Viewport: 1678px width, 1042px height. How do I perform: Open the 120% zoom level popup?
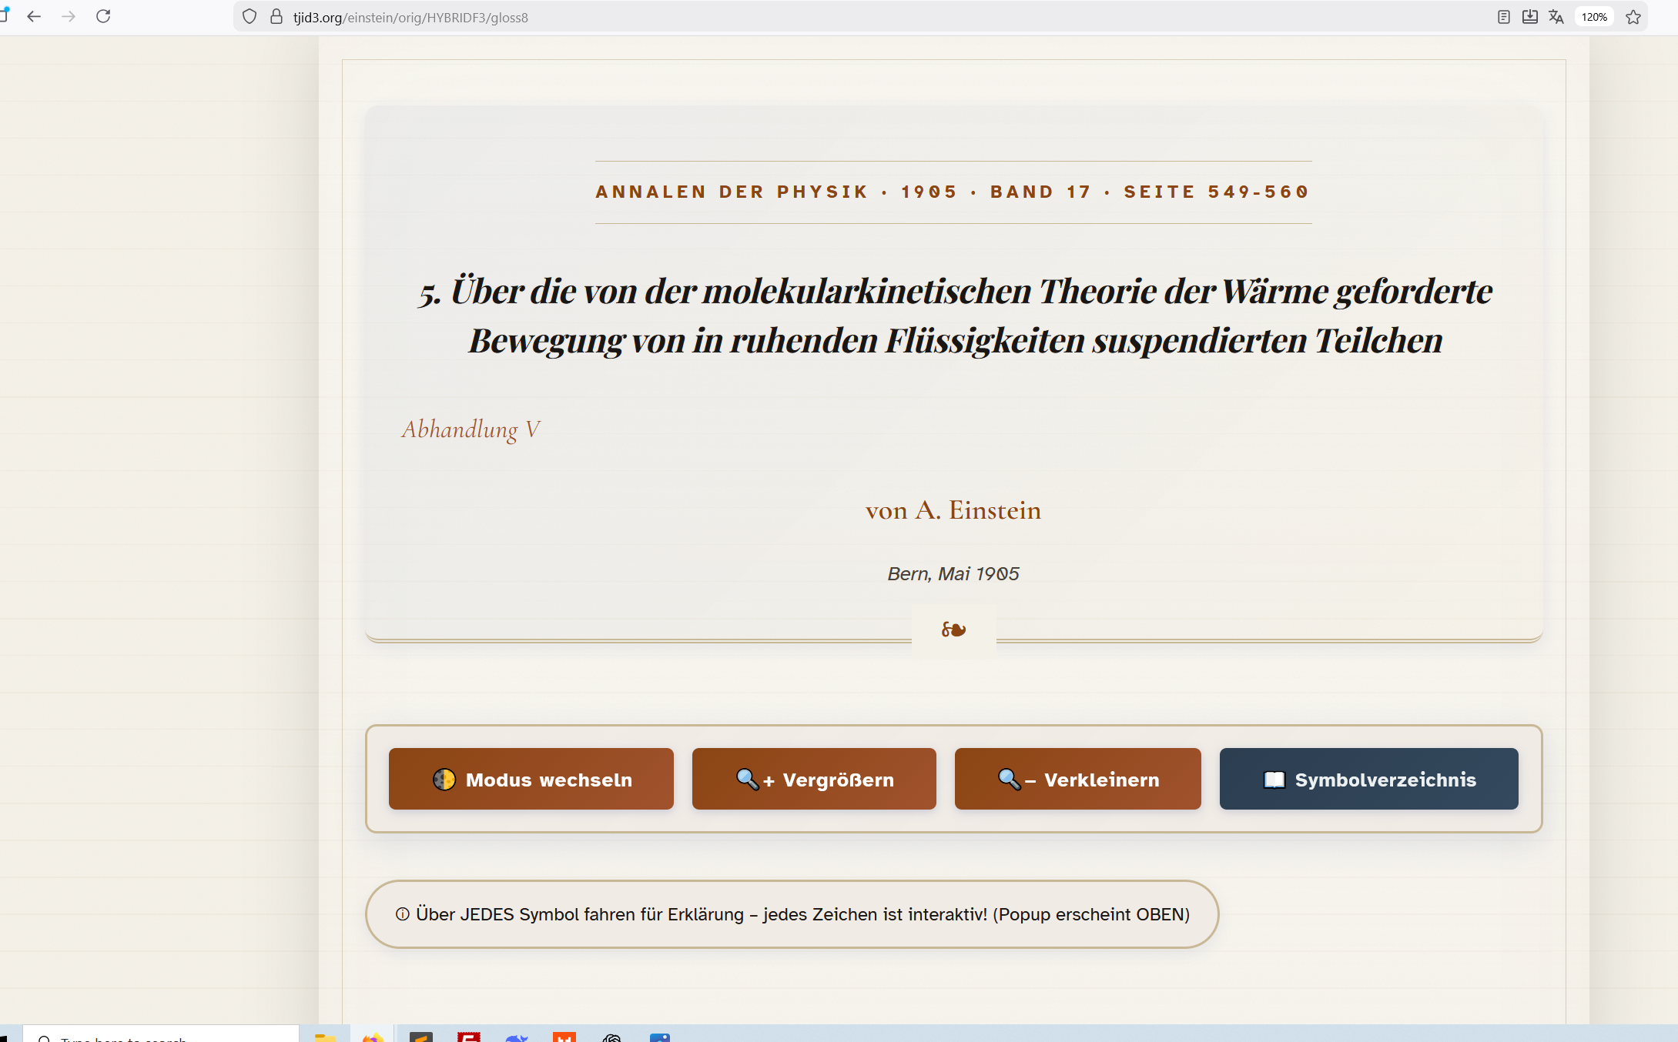tap(1593, 16)
